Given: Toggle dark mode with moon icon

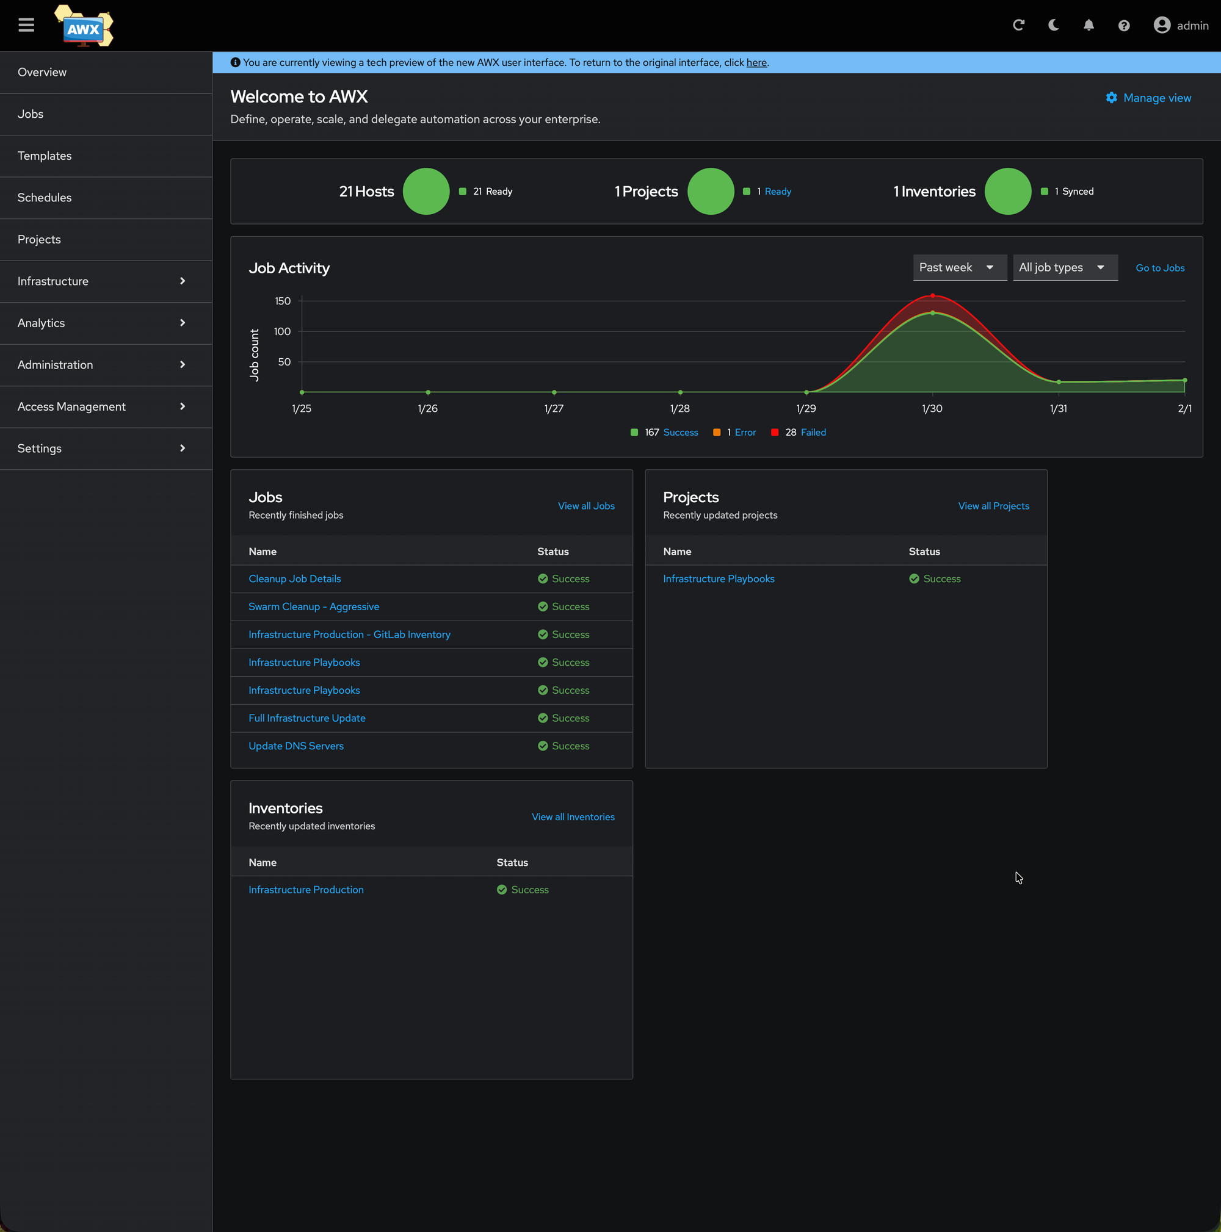Looking at the screenshot, I should (x=1053, y=26).
